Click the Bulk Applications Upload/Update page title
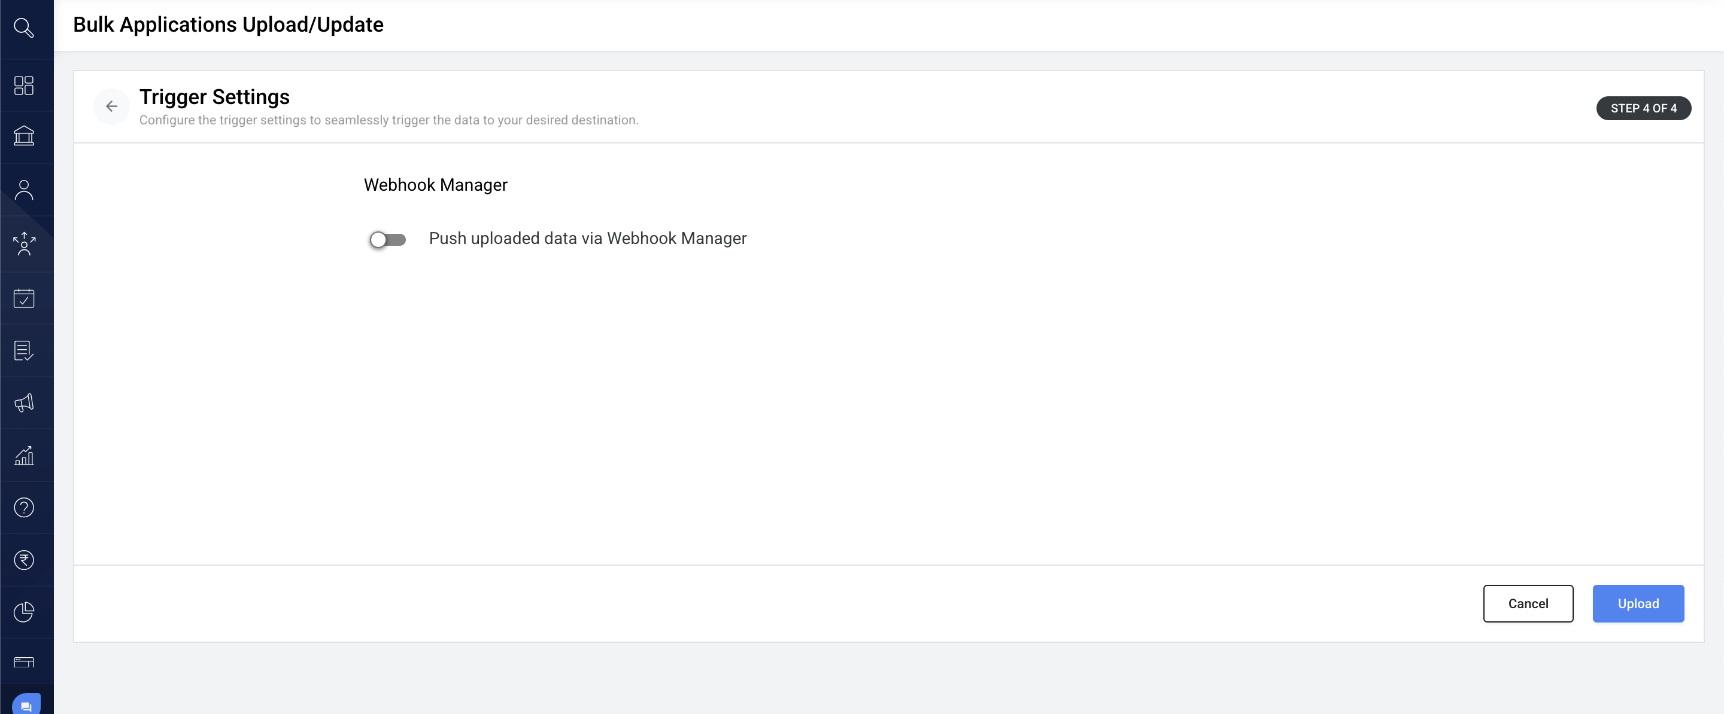This screenshot has height=714, width=1724. [x=228, y=25]
